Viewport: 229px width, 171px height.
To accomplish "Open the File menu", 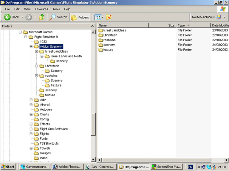I will coord(7,9).
